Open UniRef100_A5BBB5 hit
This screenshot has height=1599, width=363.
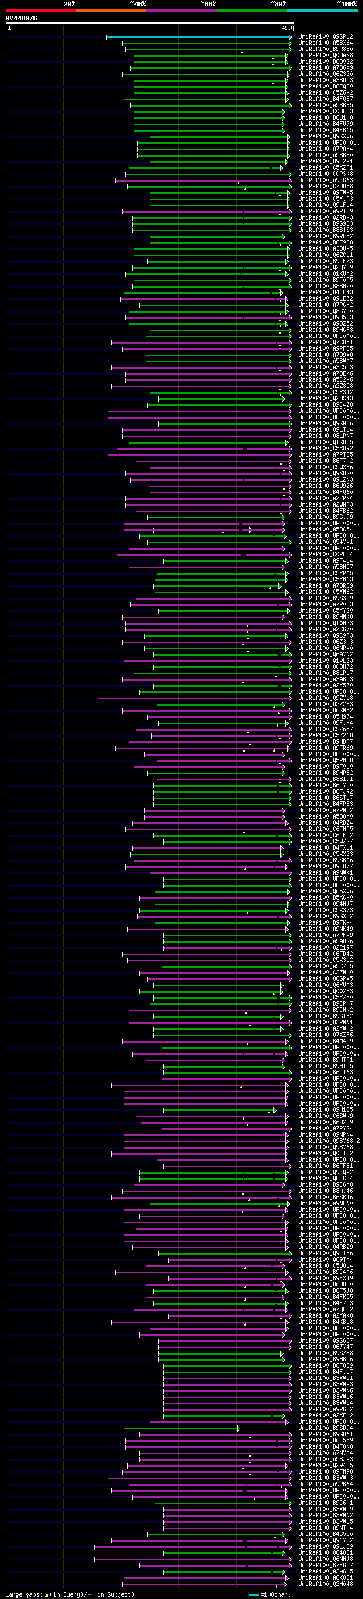pyautogui.click(x=325, y=105)
